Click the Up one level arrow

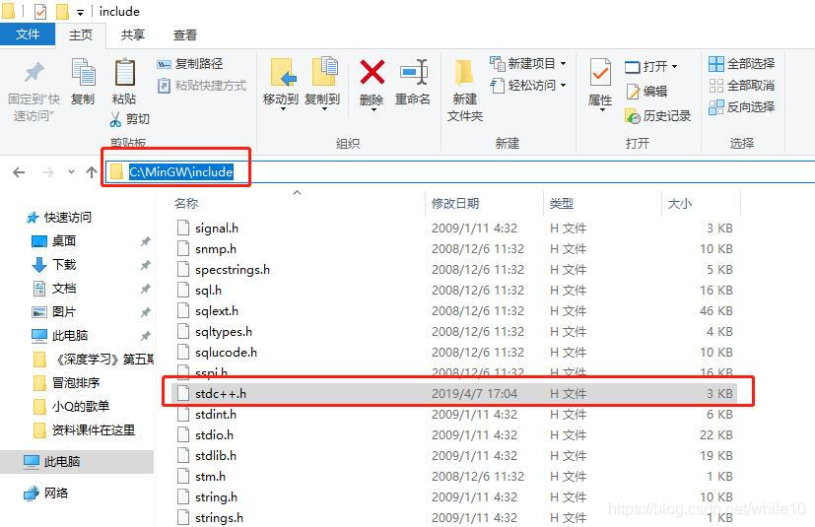pyautogui.click(x=92, y=172)
